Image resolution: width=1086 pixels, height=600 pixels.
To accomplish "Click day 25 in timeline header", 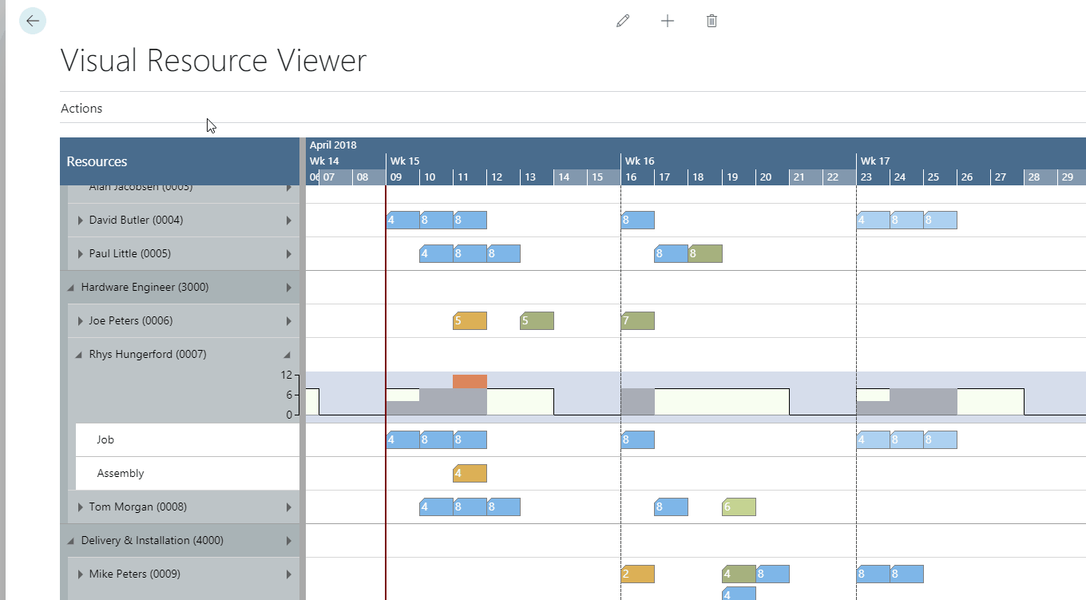I will (x=940, y=177).
